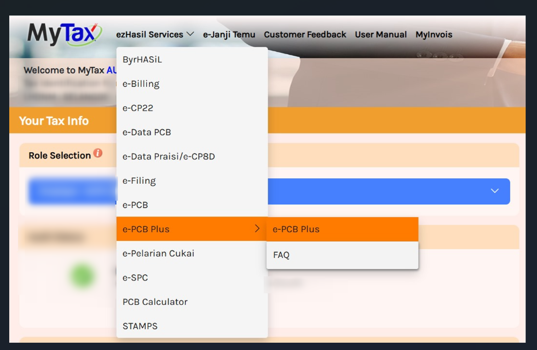Viewport: 537px width, 350px height.
Task: Select e-Pelarian Cukai item
Action: click(x=192, y=253)
